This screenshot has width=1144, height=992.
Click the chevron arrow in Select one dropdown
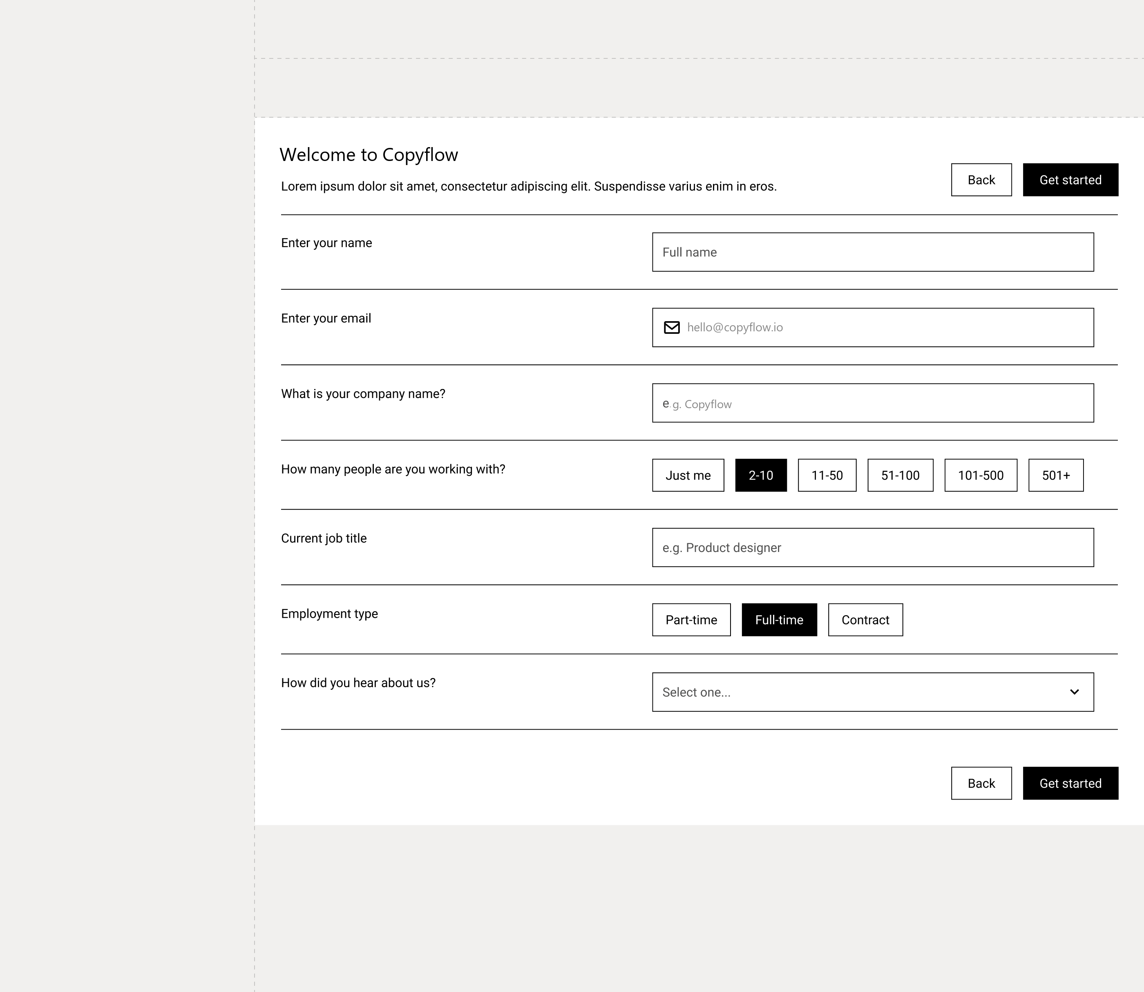tap(1074, 692)
